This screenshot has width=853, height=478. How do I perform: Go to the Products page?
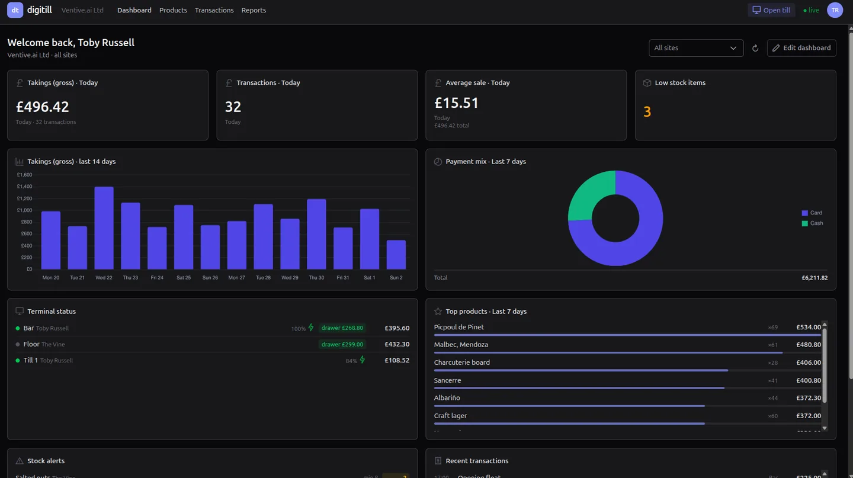(x=173, y=10)
